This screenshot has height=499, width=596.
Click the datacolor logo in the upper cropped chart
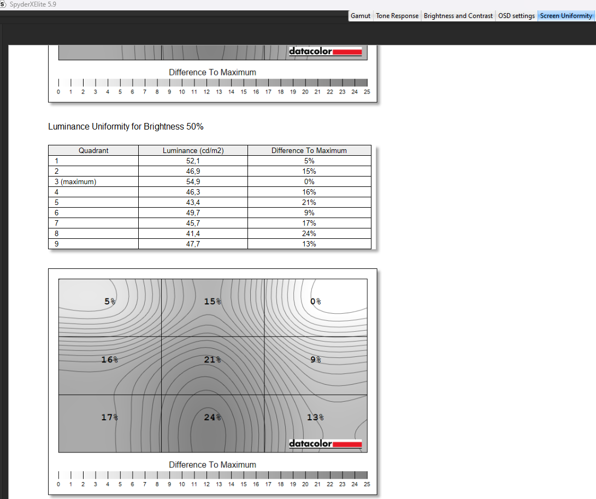(326, 51)
